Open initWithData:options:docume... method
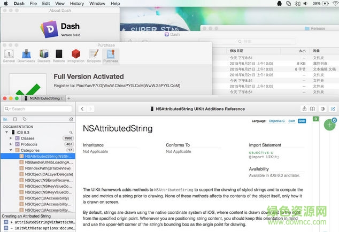Image resolution: width=339 pixels, height=232 pixels. click(x=38, y=228)
